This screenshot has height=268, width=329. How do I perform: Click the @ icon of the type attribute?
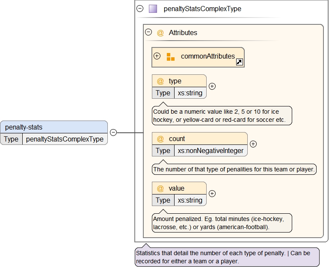[160, 81]
